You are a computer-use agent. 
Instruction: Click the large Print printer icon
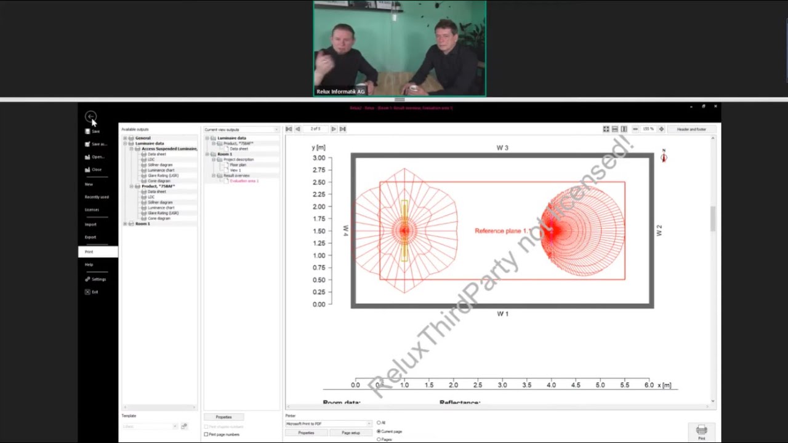click(x=701, y=430)
